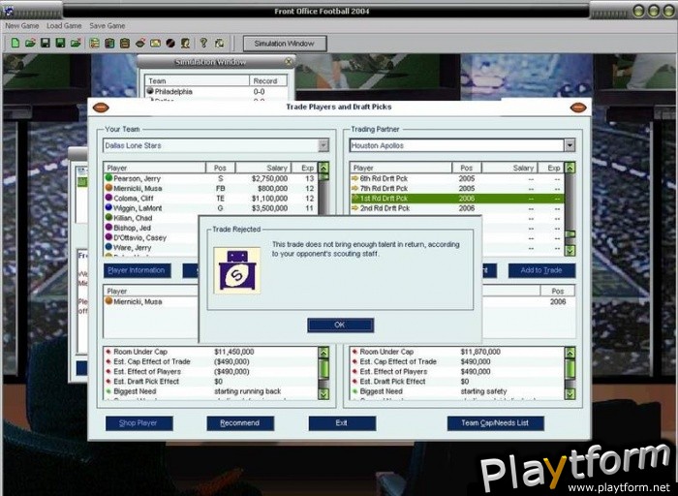Select Ware, Jerry in player list

(151, 248)
